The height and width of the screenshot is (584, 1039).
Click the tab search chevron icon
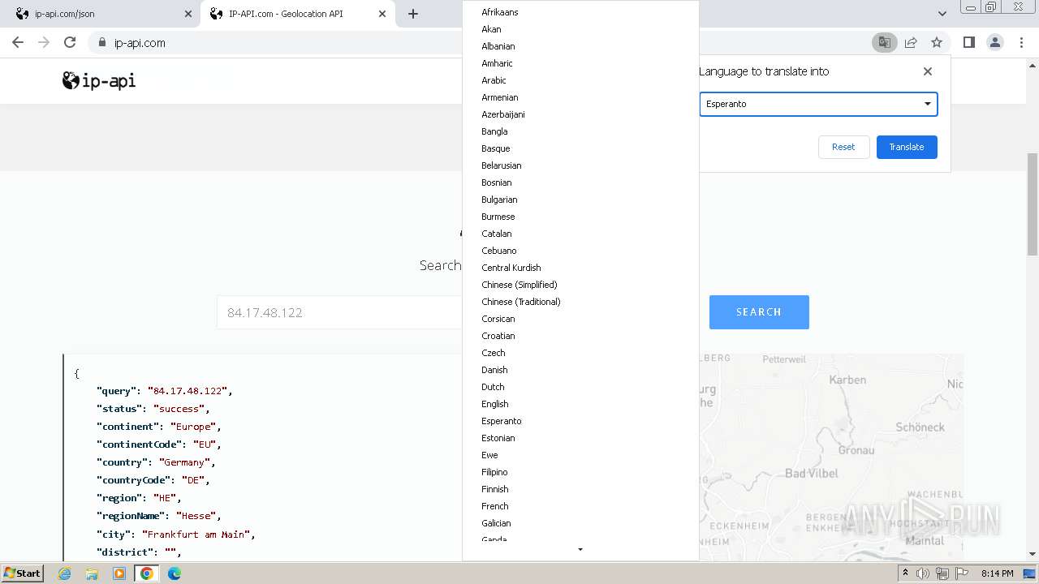point(942,14)
